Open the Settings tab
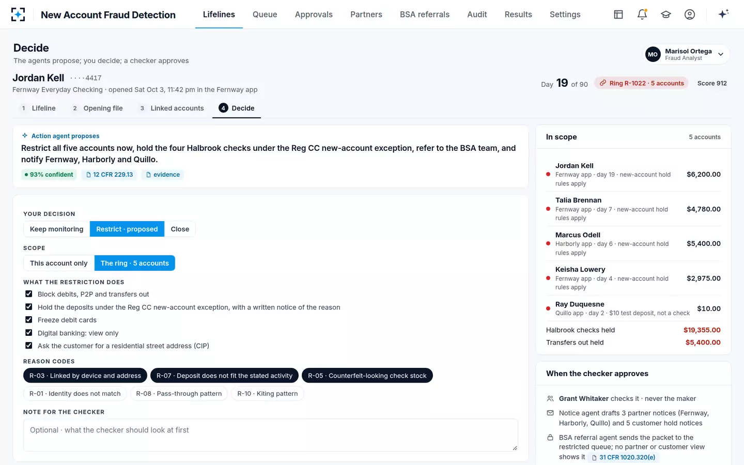The image size is (744, 465). pos(565,14)
